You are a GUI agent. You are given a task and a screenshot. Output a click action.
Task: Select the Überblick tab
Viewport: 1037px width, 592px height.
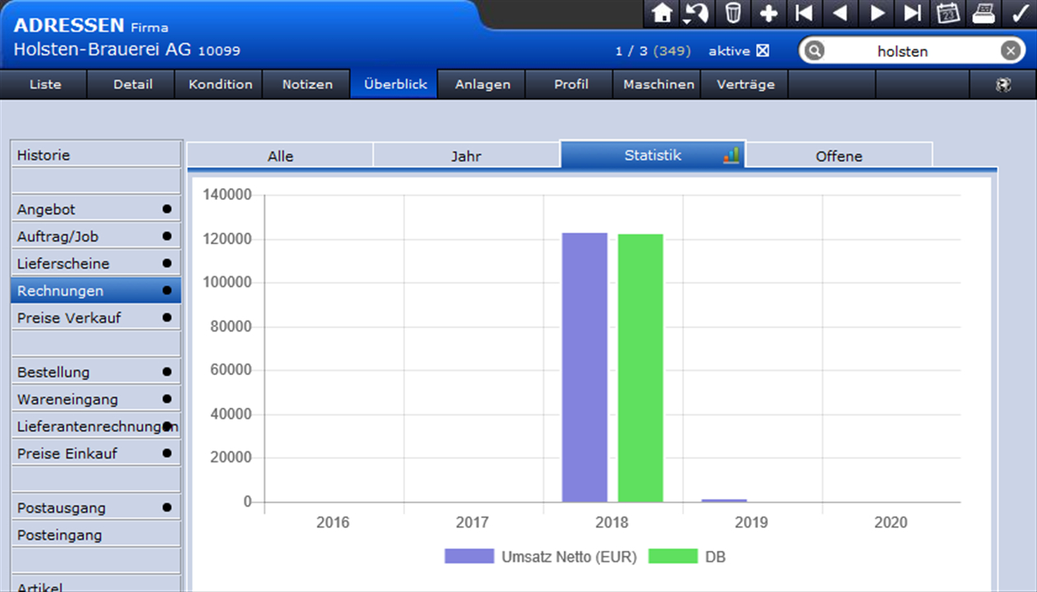tap(395, 84)
